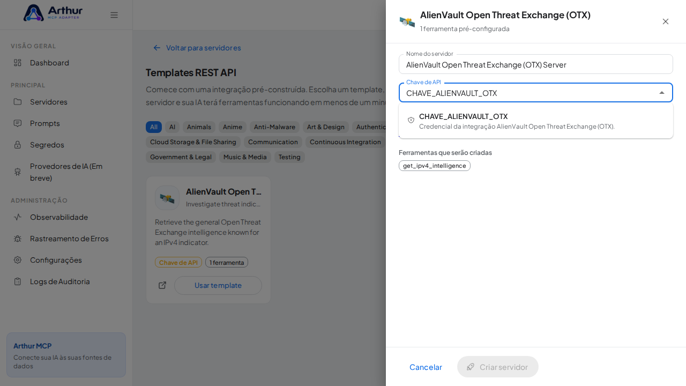Click the Configurações gear icon
Image resolution: width=686 pixels, height=386 pixels.
point(18,260)
